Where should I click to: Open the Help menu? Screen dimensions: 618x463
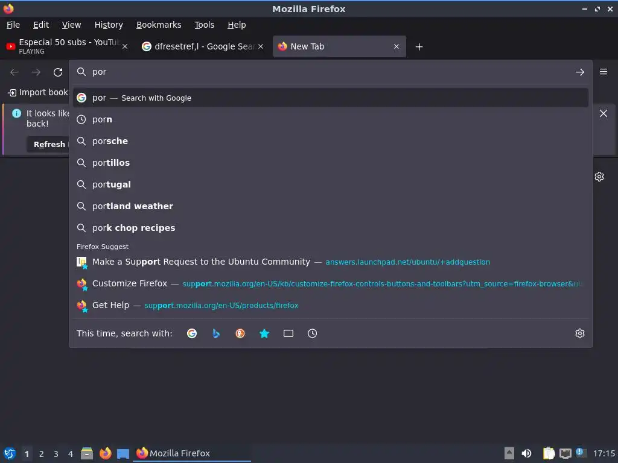(237, 25)
